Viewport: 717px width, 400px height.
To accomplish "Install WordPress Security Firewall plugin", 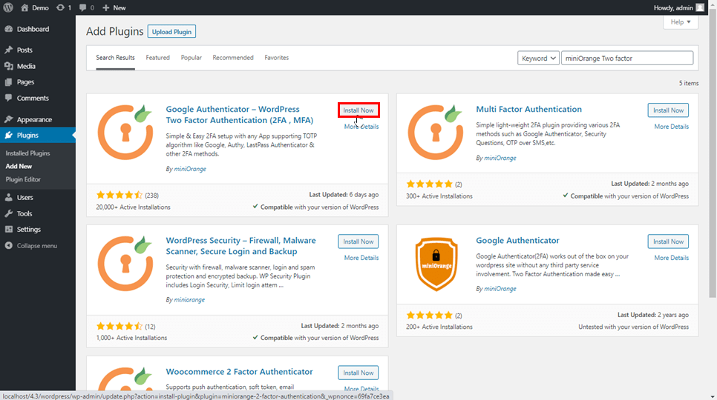I will coord(358,241).
